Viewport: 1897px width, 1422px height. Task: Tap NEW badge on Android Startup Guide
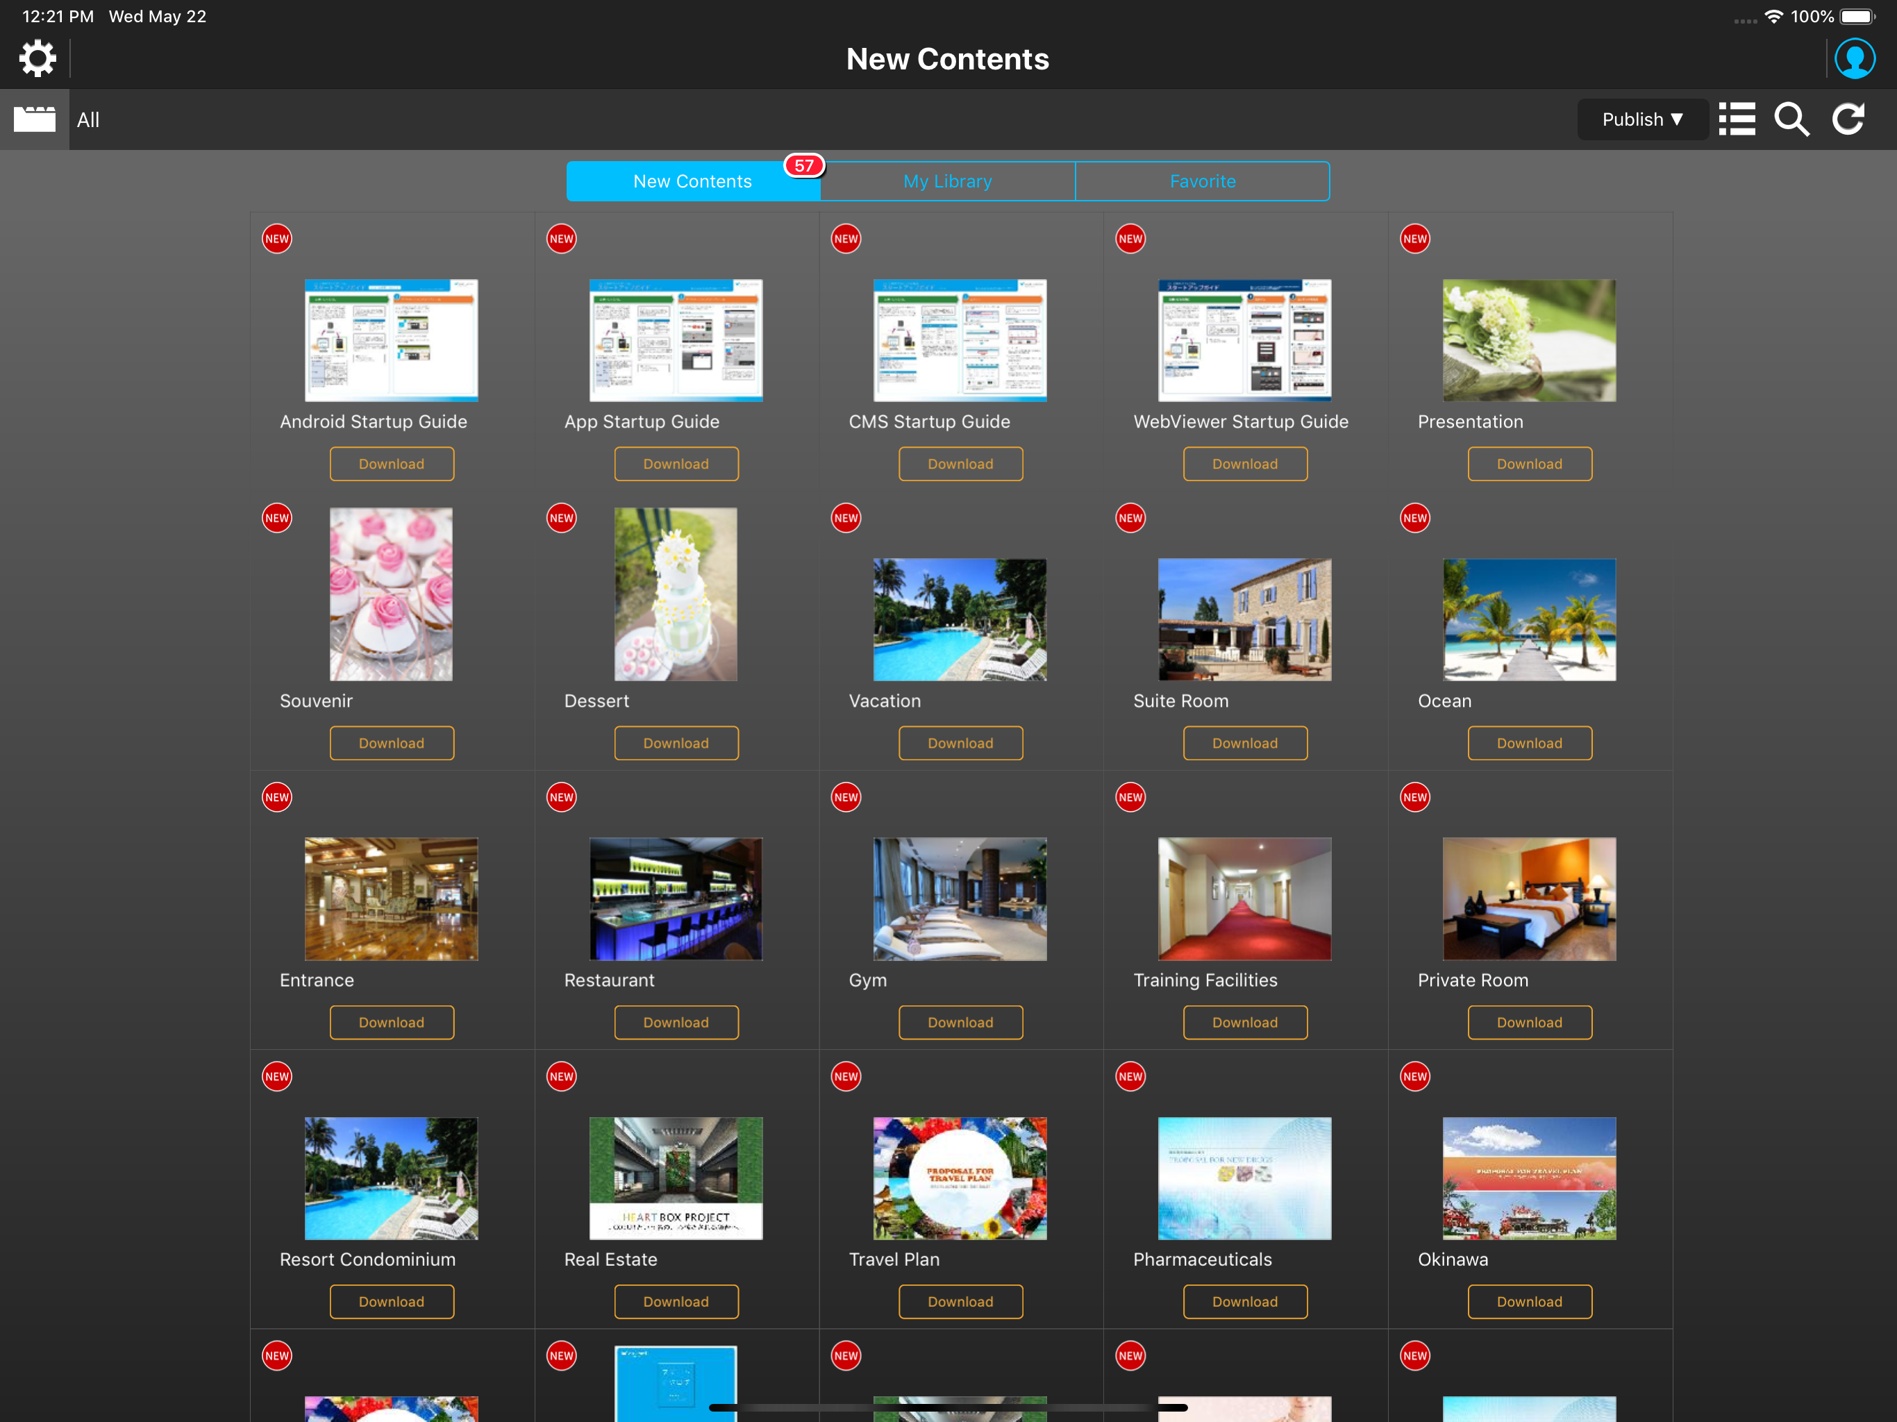[276, 238]
